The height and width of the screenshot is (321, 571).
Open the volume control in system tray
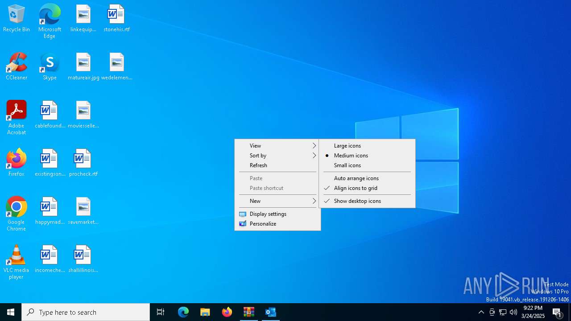pos(513,312)
